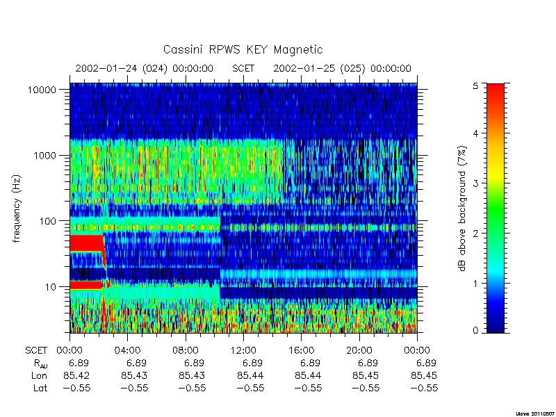Pick the red region of the colorbar
The height and width of the screenshot is (417, 556).
pos(496,94)
